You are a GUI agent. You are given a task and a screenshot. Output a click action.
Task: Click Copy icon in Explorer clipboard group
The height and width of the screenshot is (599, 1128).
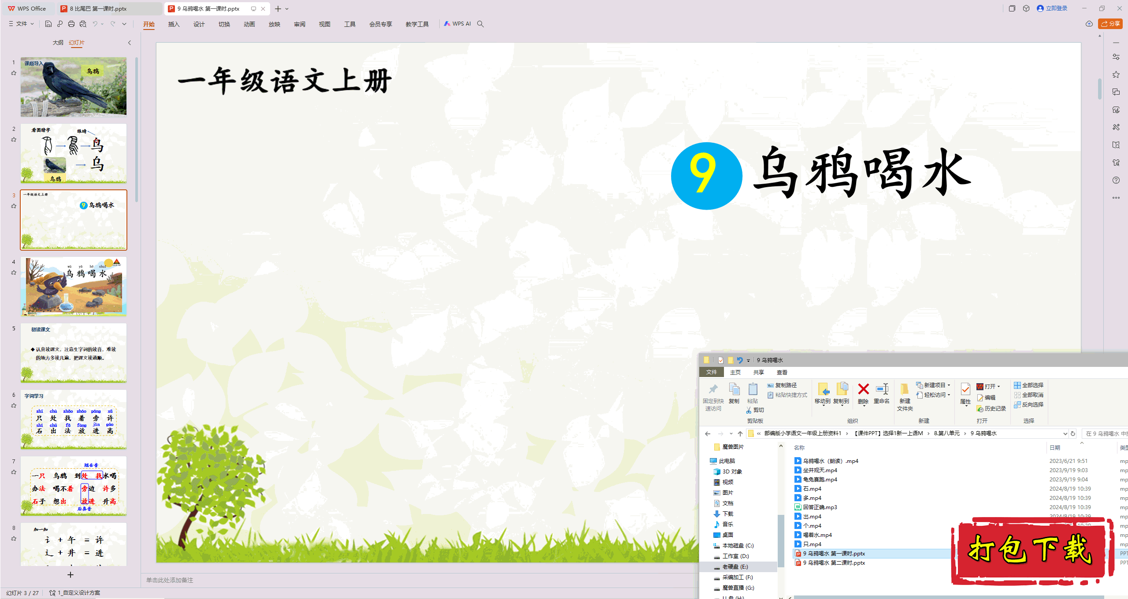[x=734, y=389]
